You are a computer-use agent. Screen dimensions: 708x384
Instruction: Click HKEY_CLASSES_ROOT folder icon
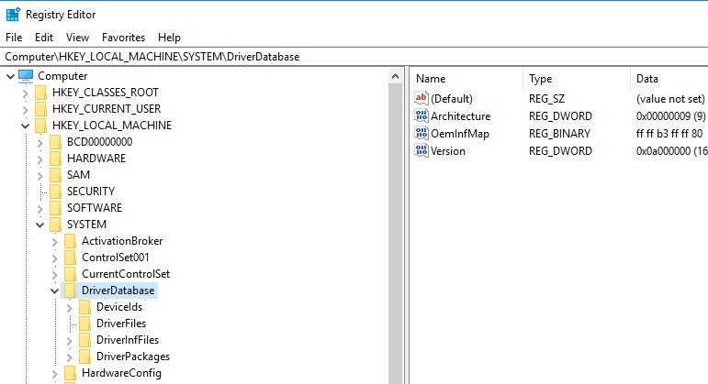coord(41,93)
